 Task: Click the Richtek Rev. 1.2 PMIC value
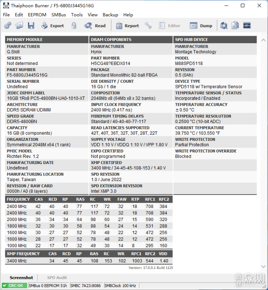pos(23,156)
